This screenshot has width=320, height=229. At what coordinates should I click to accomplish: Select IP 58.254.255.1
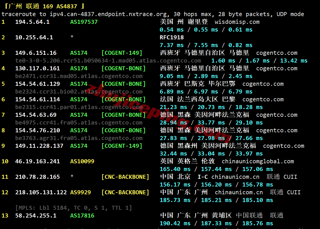36,216
